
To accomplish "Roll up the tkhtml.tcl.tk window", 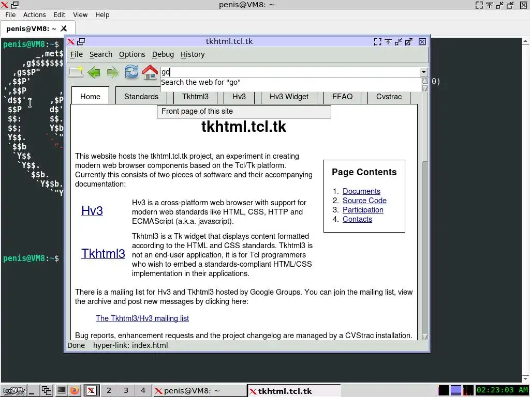I will 388,41.
